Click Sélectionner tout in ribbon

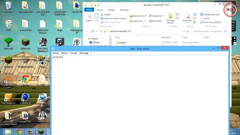[x=210, y=14]
